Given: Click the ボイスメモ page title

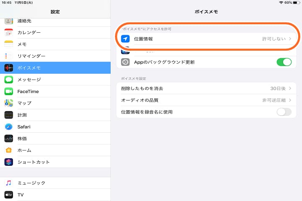Looking at the screenshot, I should tap(206, 12).
